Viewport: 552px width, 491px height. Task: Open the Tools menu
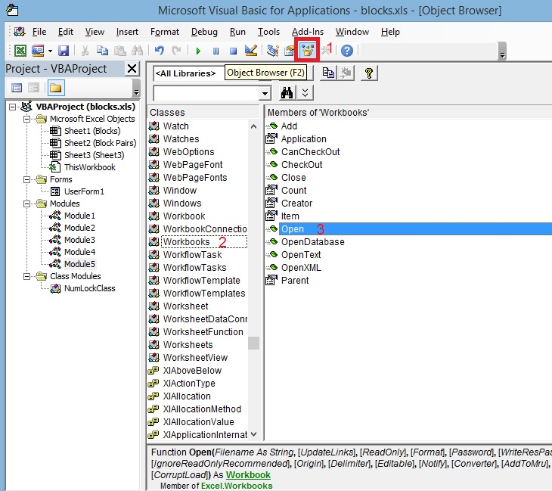pos(268,32)
